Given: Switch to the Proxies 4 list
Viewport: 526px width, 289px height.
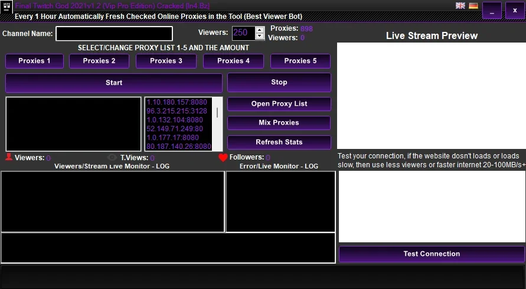Looking at the screenshot, I should coord(233,61).
